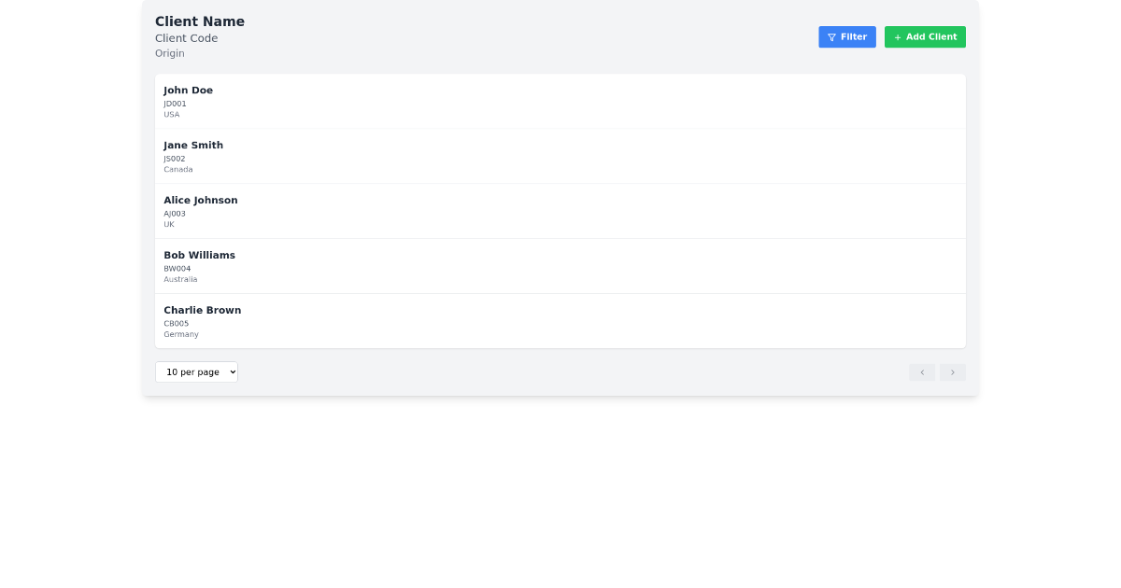Screen dimensions: 1121x588
Task: Click the 'Client Name' column header
Action: click(x=199, y=21)
